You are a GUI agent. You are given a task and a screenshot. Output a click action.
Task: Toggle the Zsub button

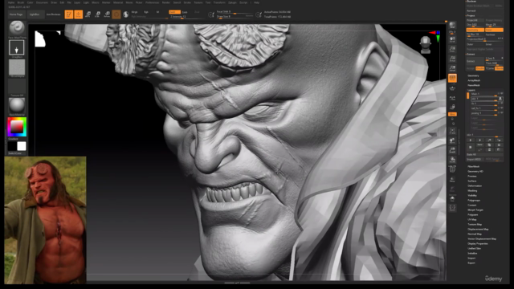coord(185,12)
